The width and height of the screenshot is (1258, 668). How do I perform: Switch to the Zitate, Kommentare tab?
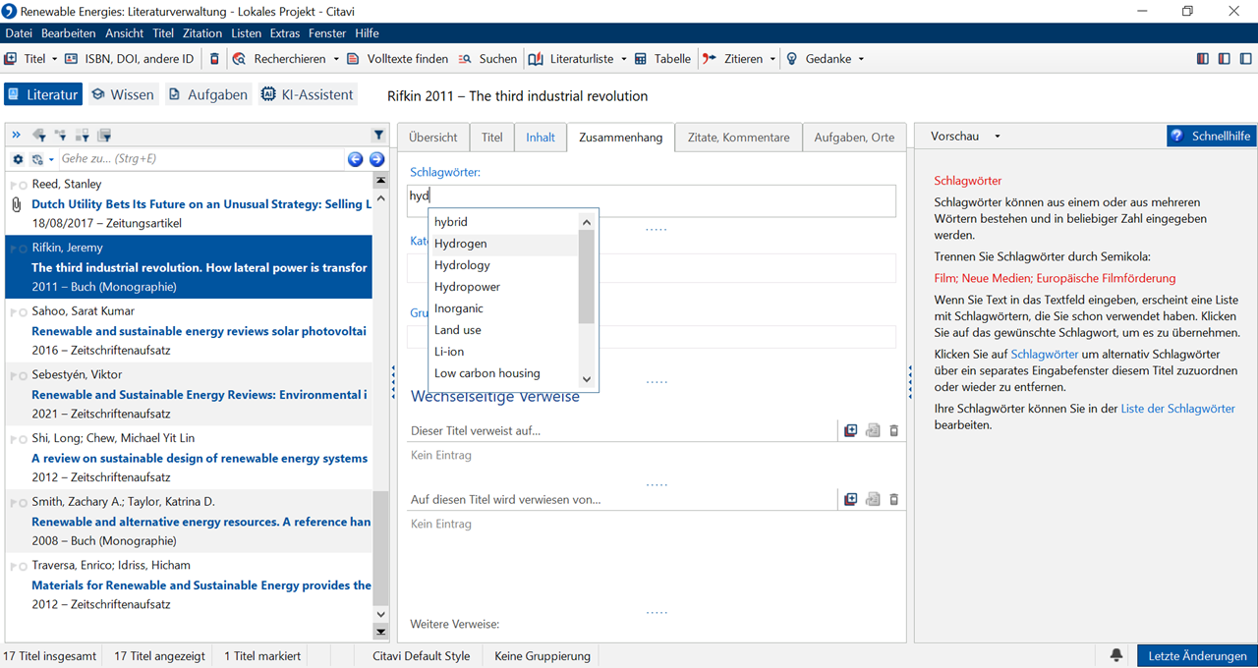pyautogui.click(x=738, y=138)
